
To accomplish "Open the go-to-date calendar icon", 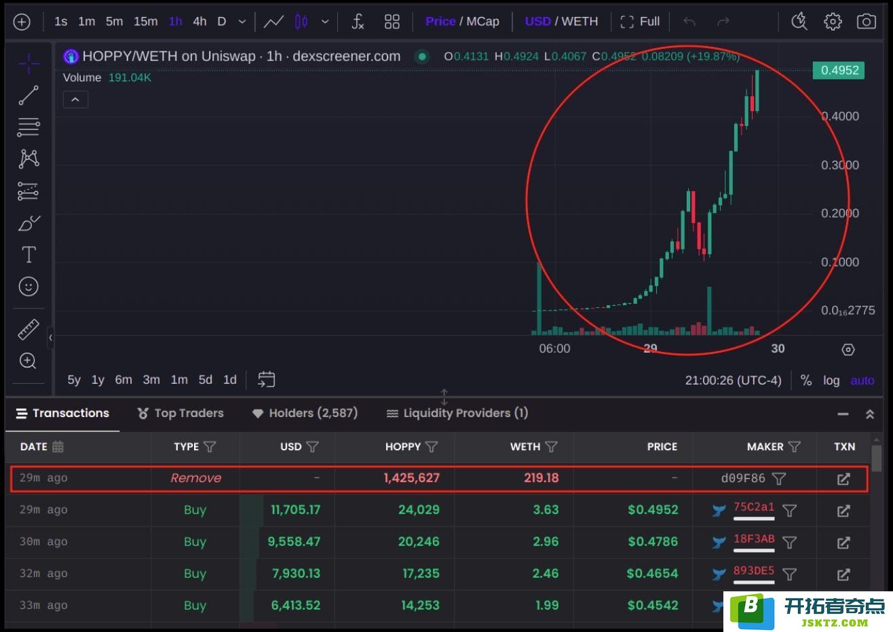I will (267, 380).
